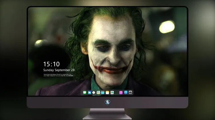Image resolution: width=215 pixels, height=120 pixels.
Task: Click the empty dock gap before Music icon
Action: pos(117,92)
